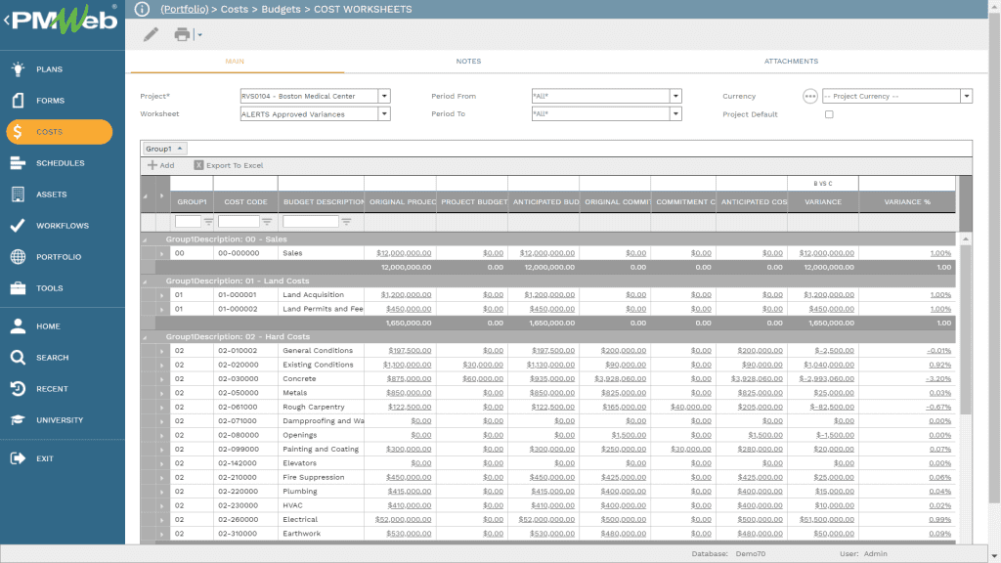
Task: Open the Currency dropdown
Action: (x=967, y=96)
